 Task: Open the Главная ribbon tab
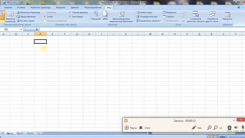8,7
